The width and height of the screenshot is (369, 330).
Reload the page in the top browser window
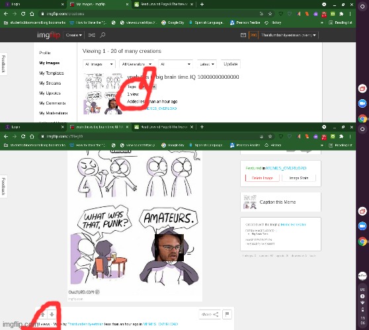[23, 14]
